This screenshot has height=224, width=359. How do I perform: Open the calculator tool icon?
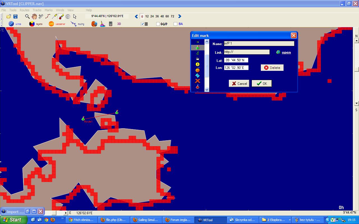(111, 24)
